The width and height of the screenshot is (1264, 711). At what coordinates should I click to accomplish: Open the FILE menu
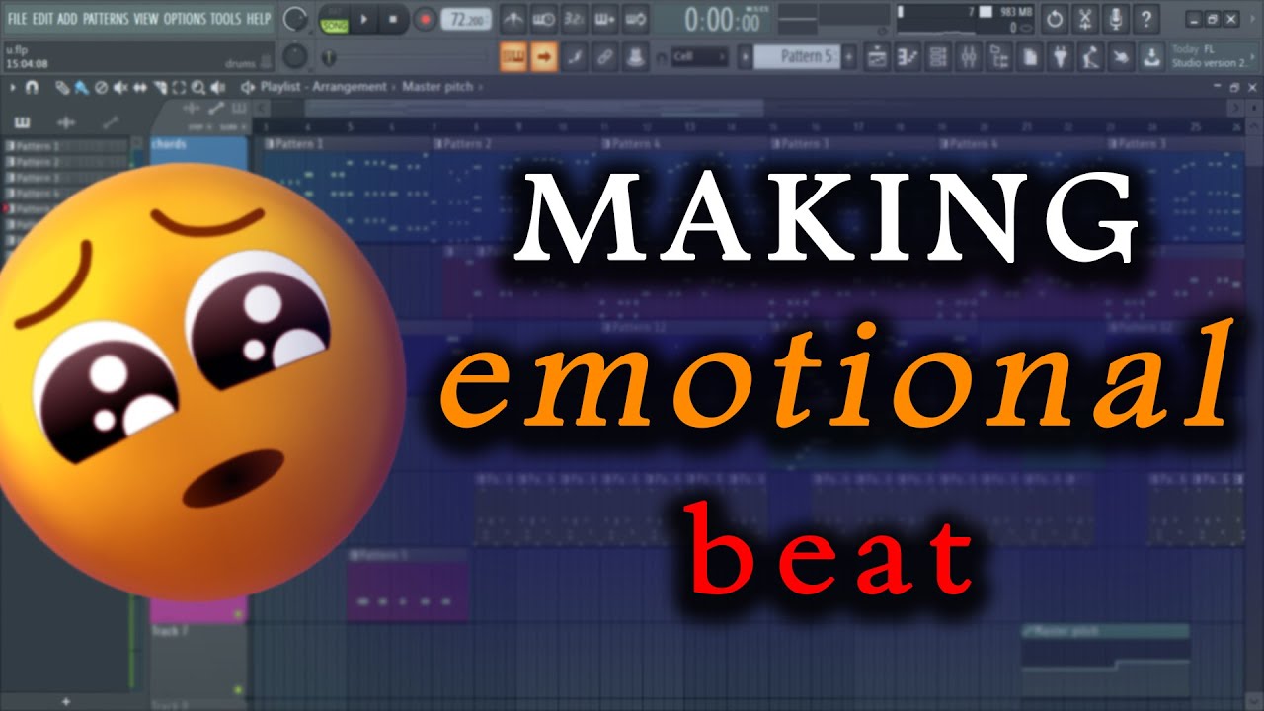(x=18, y=19)
